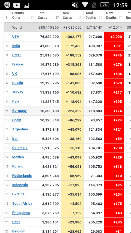Viewport: 131px width, 233px height.
Task: Click USA new deaths red cell
Action: 114,37
